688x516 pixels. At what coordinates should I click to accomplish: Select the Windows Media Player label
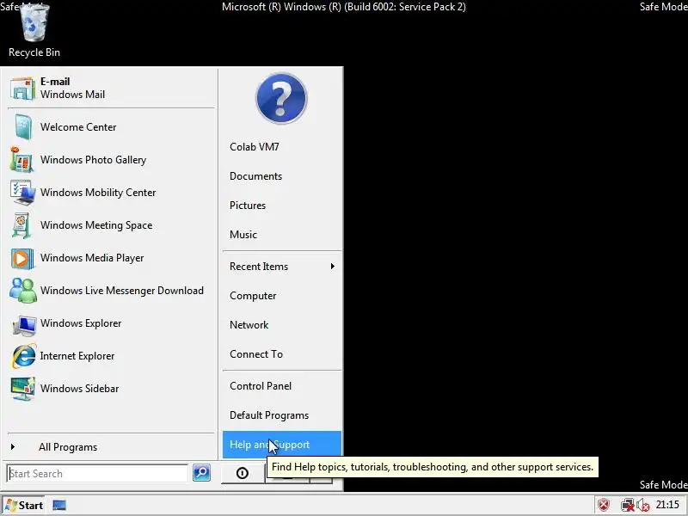click(92, 258)
